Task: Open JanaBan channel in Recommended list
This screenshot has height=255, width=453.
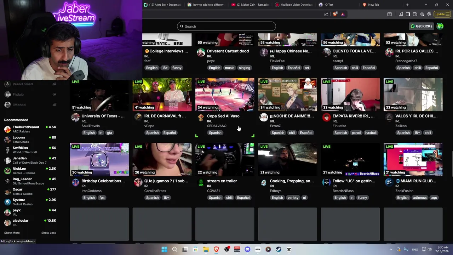Action: 30,160
